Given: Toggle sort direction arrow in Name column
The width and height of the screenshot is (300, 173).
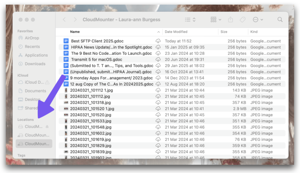Looking at the screenshot, I should click(158, 32).
